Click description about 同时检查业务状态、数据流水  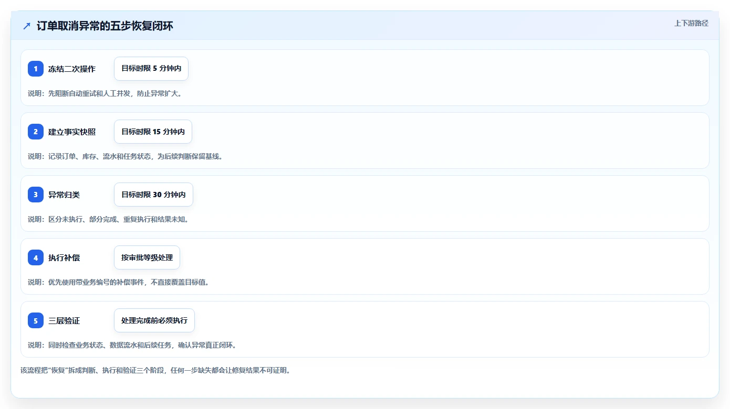click(x=132, y=345)
